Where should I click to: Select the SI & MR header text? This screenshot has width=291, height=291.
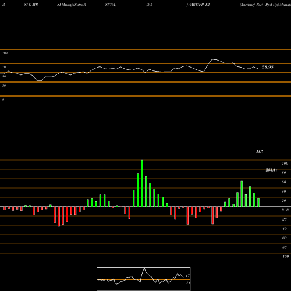(31, 5)
